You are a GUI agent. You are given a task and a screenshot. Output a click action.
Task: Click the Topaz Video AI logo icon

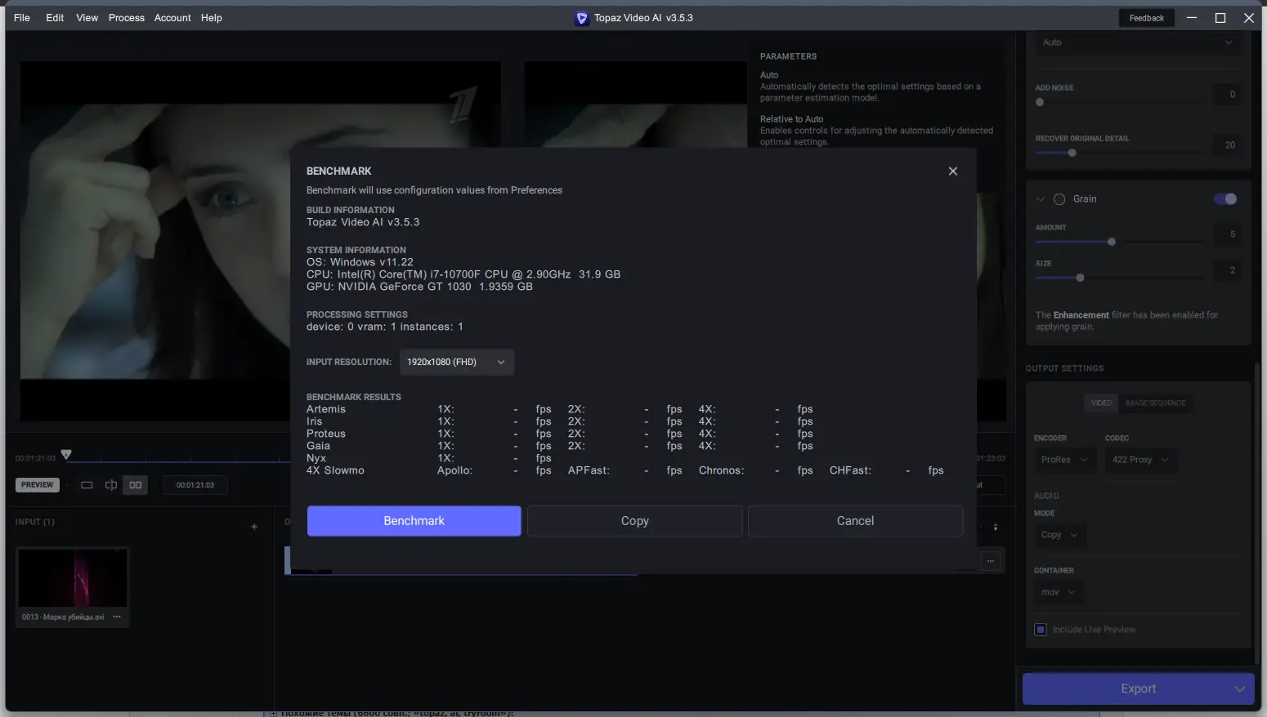pyautogui.click(x=581, y=18)
